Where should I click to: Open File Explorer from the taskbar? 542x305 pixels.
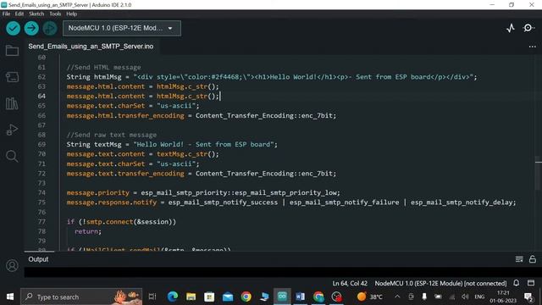(191, 297)
